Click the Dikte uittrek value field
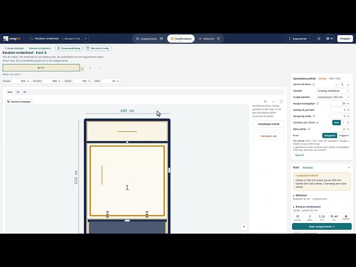Screen dimensions: 356x267 click(x=340, y=129)
